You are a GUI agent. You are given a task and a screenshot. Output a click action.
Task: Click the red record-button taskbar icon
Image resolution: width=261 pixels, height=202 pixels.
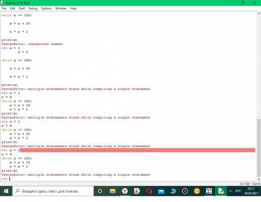185,191
